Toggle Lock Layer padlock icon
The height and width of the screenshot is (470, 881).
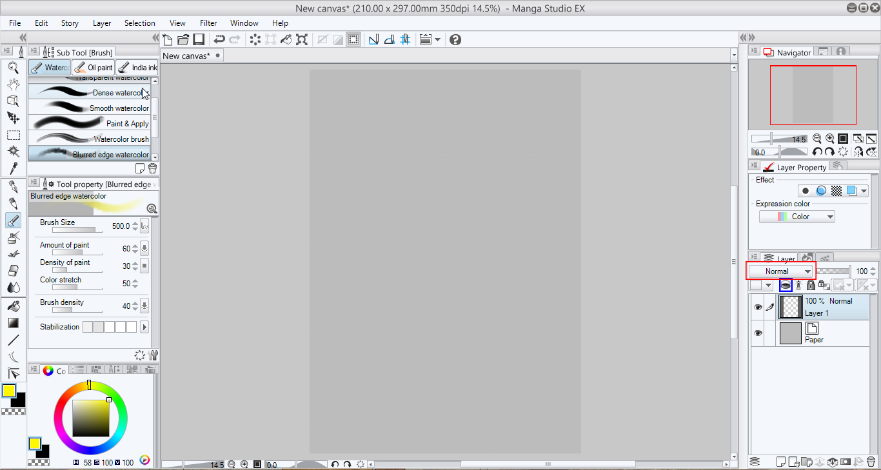click(811, 285)
